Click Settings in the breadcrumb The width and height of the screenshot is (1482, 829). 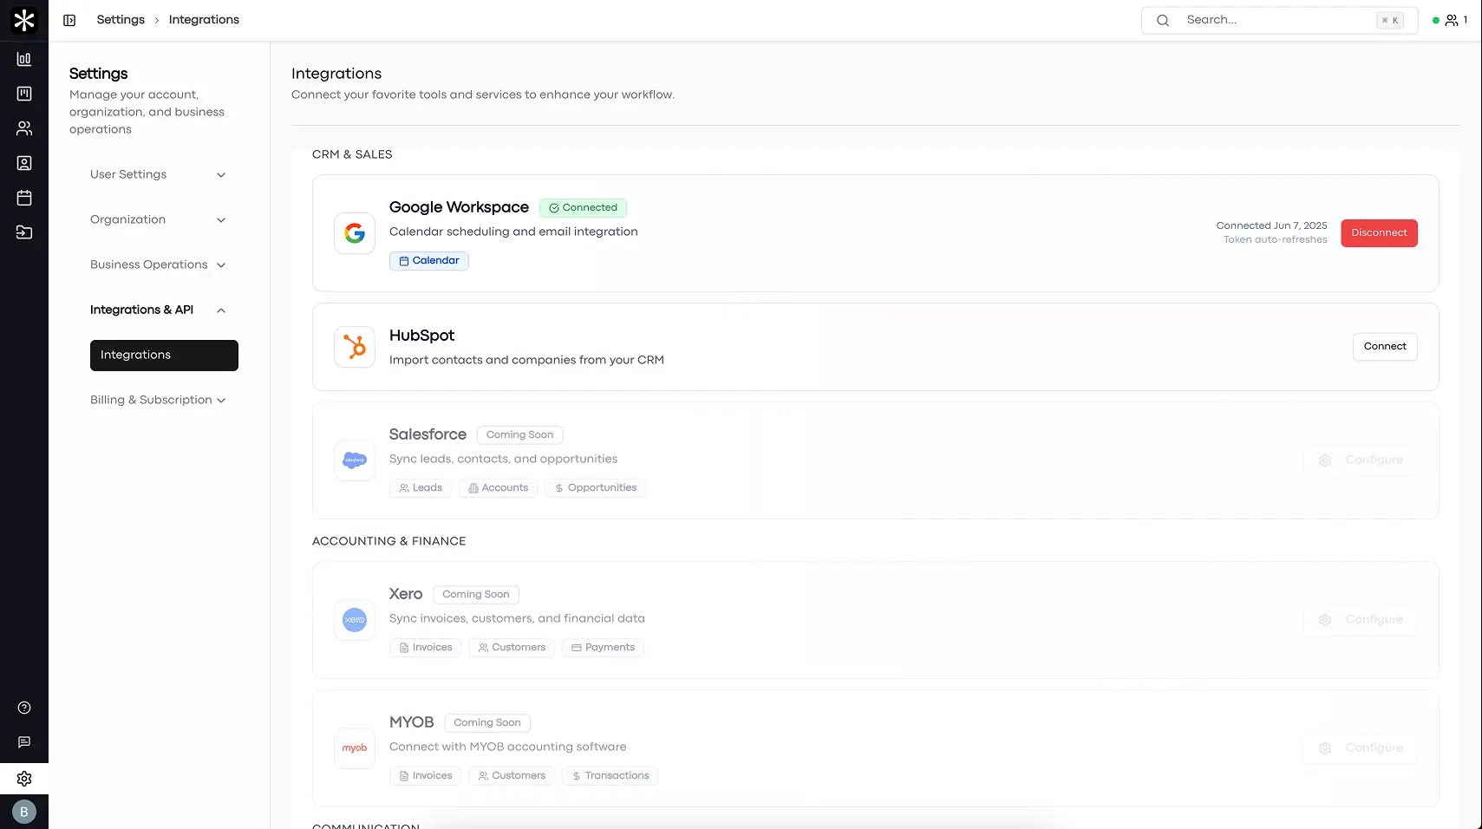coord(121,20)
